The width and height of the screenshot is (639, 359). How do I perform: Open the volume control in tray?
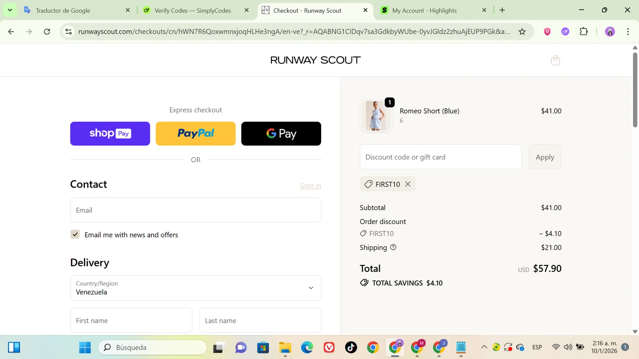(568, 347)
